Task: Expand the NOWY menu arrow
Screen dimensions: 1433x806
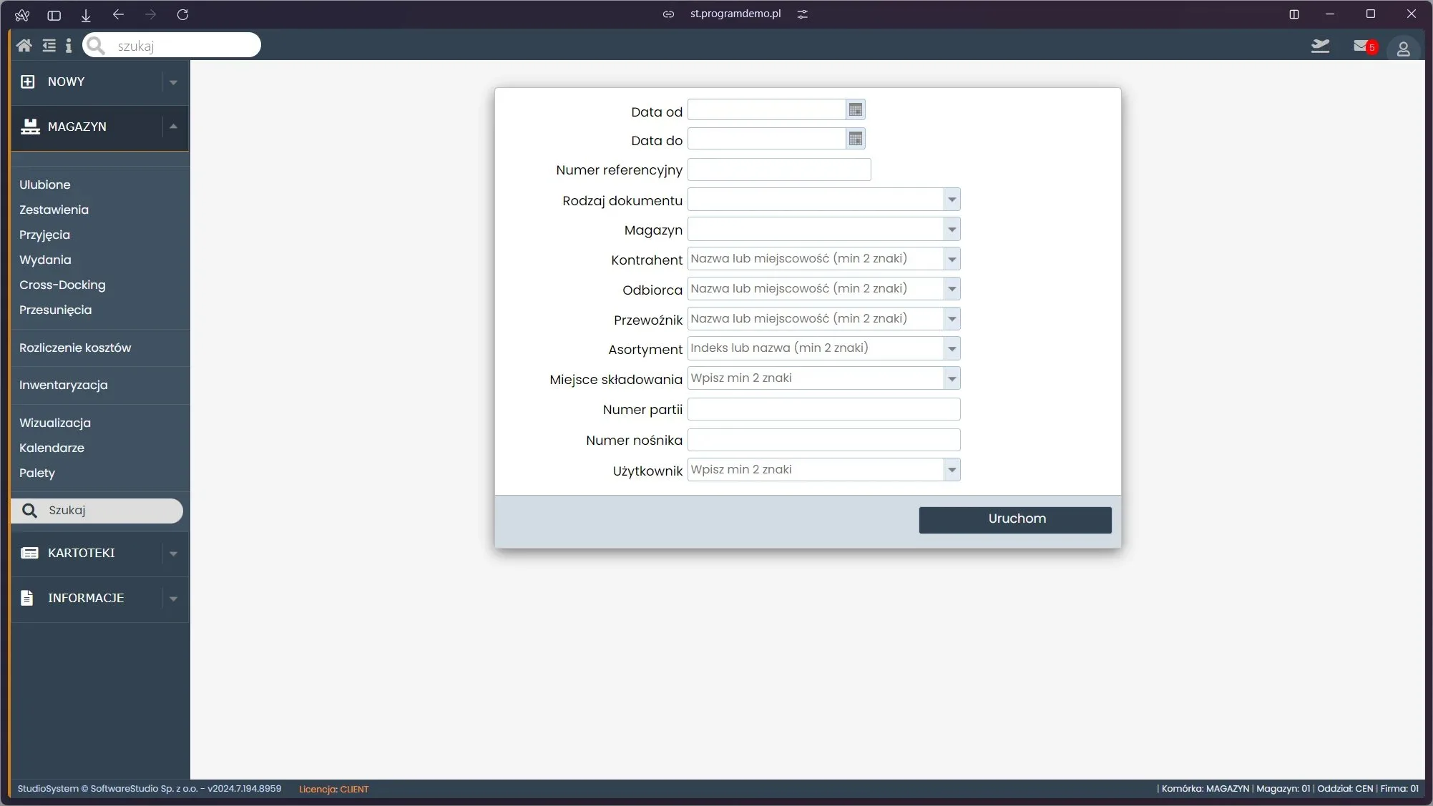Action: click(x=173, y=82)
